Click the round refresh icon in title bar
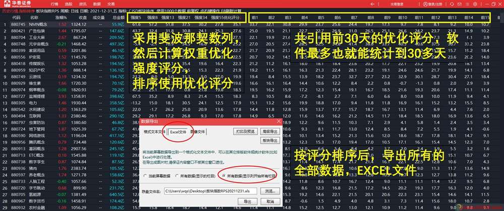The width and height of the screenshot is (504, 211). click(452, 4)
